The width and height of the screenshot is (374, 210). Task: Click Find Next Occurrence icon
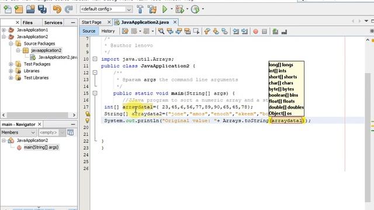tap(179, 31)
